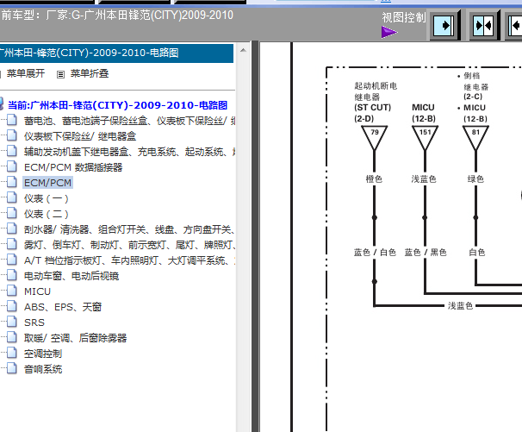
Task: Click page icon beside A/T 档位指示板灯 entry
Action: tap(12, 260)
